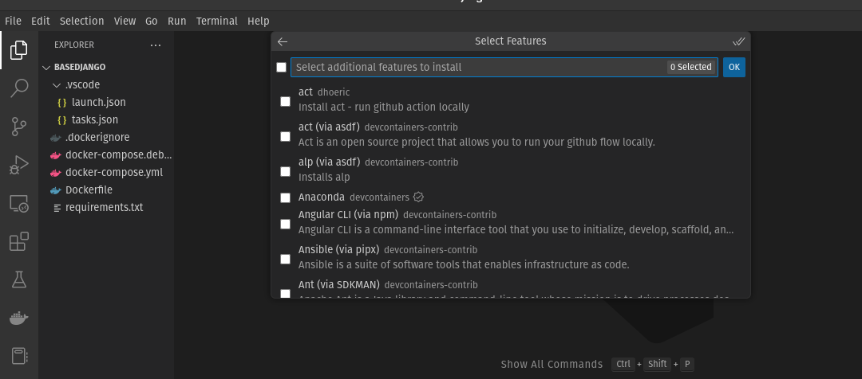Click the 'Installs alp' description
The image size is (862, 379).
pyautogui.click(x=324, y=178)
